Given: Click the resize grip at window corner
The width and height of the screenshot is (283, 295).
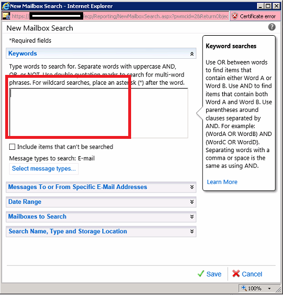Looking at the screenshot, I should click(278, 289).
